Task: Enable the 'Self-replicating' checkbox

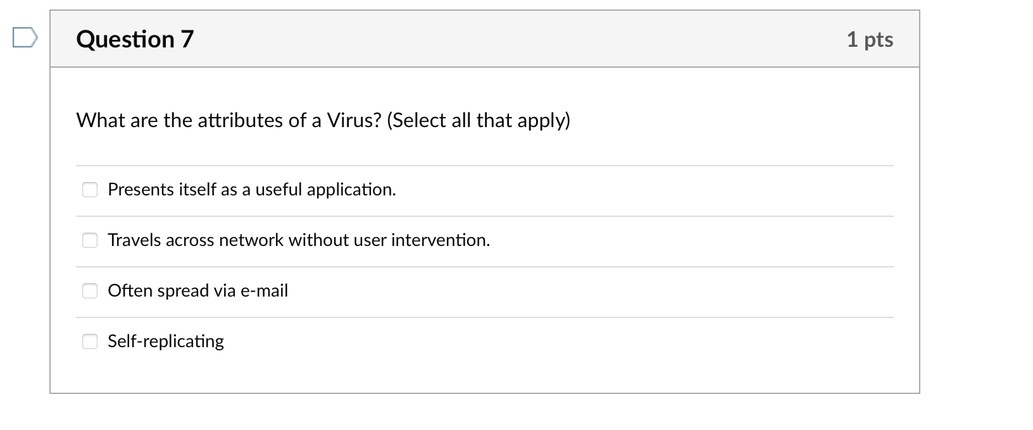Action: pos(89,341)
